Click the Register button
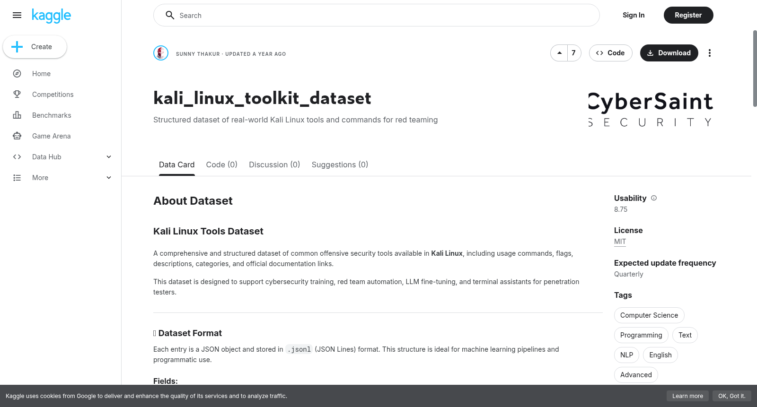The width and height of the screenshot is (757, 407). [688, 15]
